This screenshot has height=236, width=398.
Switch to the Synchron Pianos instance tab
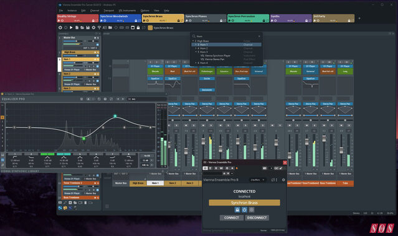(206, 18)
